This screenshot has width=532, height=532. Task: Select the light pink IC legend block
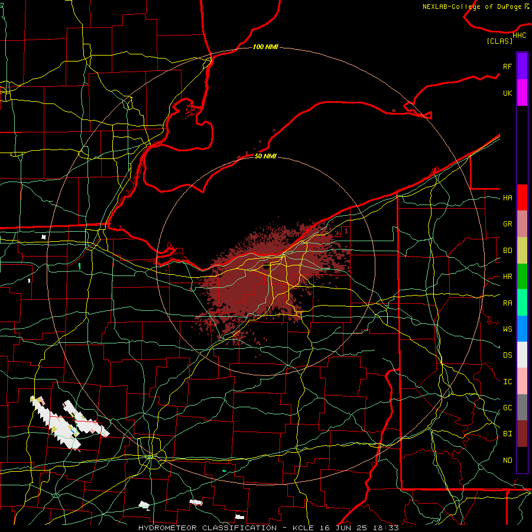click(522, 381)
